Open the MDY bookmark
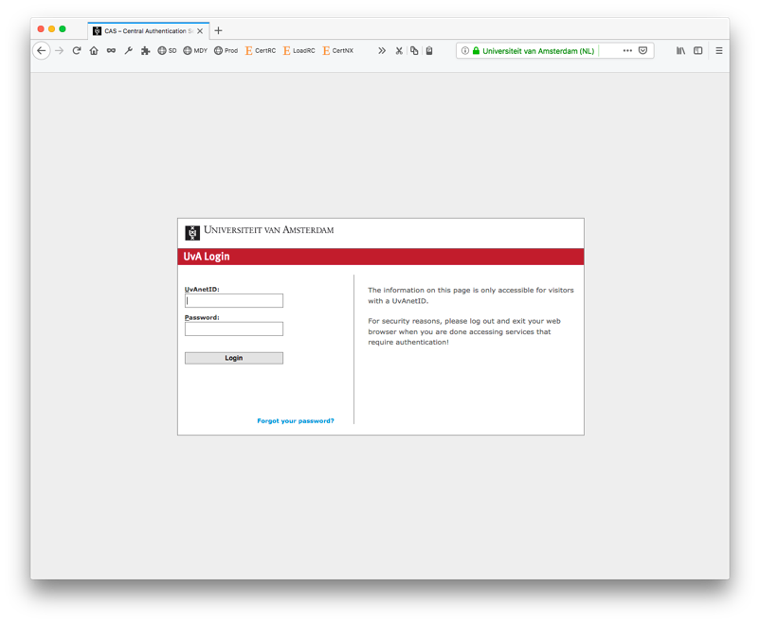The image size is (760, 623). pos(195,50)
